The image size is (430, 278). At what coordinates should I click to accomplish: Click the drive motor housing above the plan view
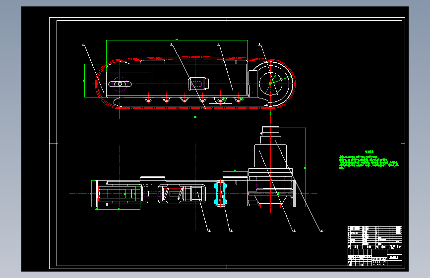point(270,156)
